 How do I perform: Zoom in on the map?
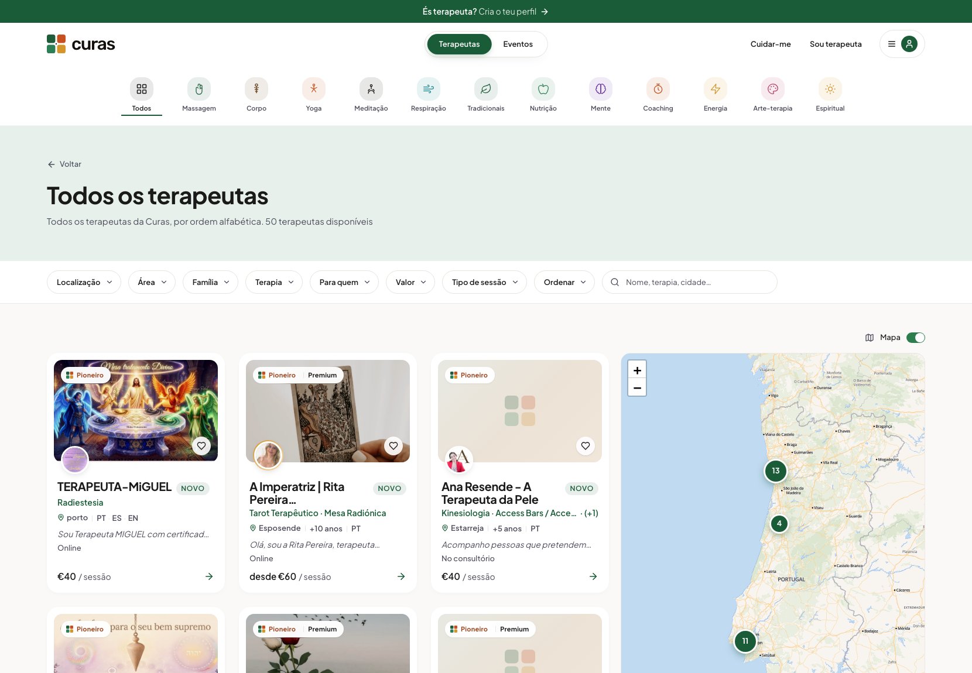pos(637,370)
